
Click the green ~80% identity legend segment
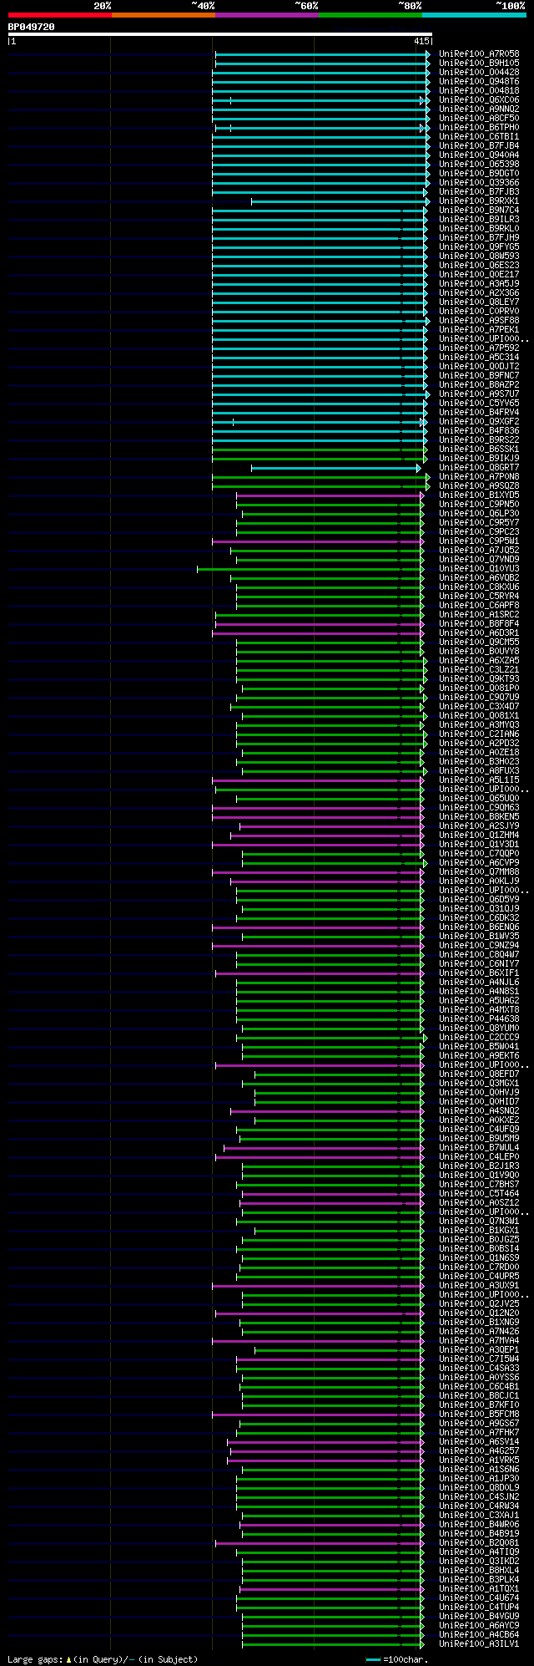(370, 15)
